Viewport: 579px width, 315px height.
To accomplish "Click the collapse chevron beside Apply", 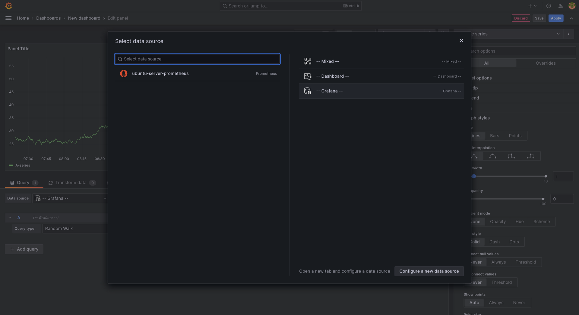I will click(x=571, y=18).
